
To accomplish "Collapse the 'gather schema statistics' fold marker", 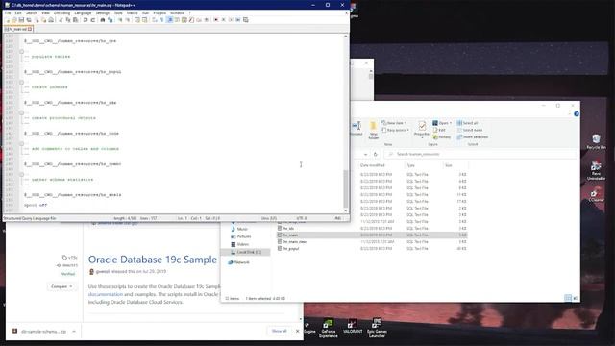I will click(21, 175).
